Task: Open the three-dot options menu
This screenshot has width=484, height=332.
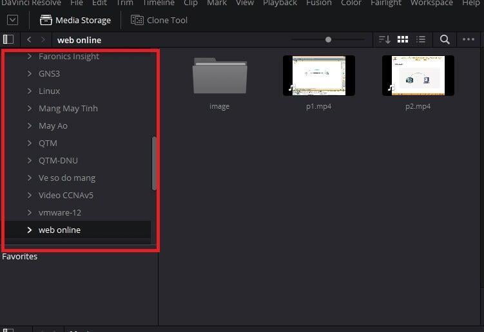Action: point(469,39)
